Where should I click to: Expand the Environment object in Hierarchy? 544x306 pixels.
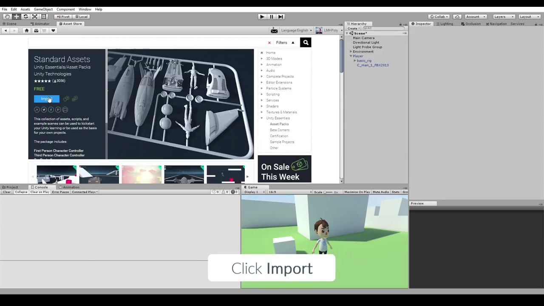[351, 51]
